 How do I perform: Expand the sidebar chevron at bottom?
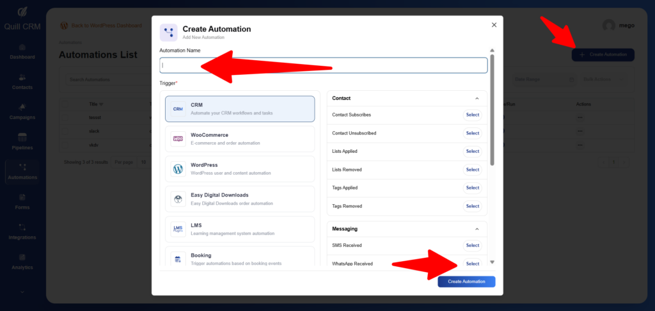coord(22,292)
